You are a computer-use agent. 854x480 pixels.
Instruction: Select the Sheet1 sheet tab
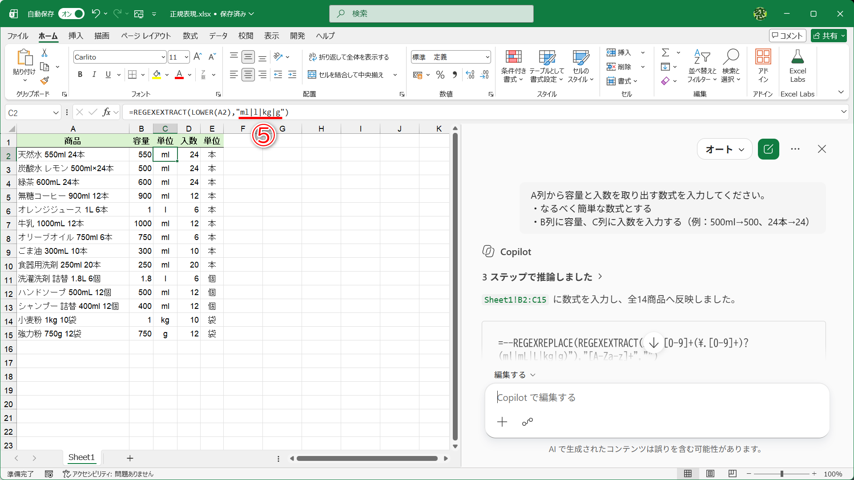click(x=81, y=457)
